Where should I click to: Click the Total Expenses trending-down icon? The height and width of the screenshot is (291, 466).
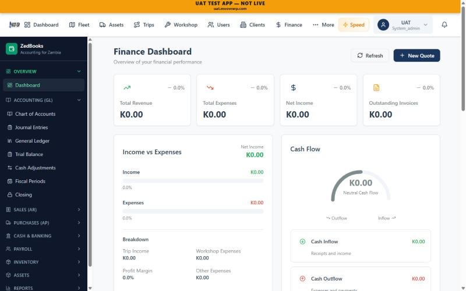click(210, 88)
